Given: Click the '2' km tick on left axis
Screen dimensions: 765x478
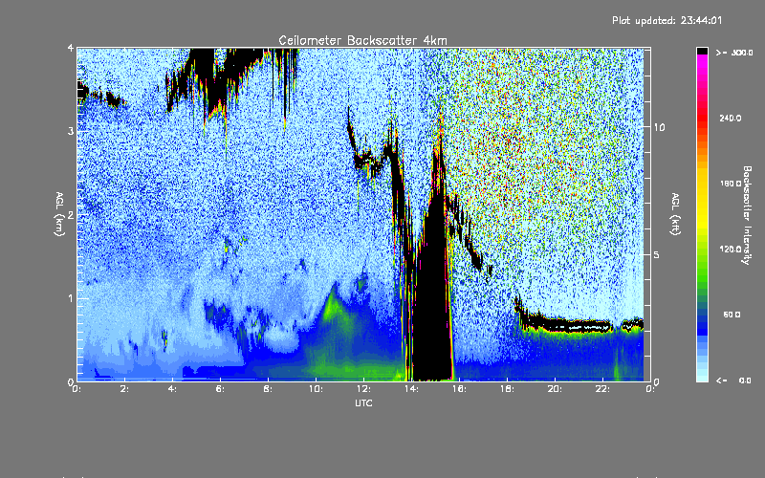Looking at the screenshot, I should (x=71, y=215).
